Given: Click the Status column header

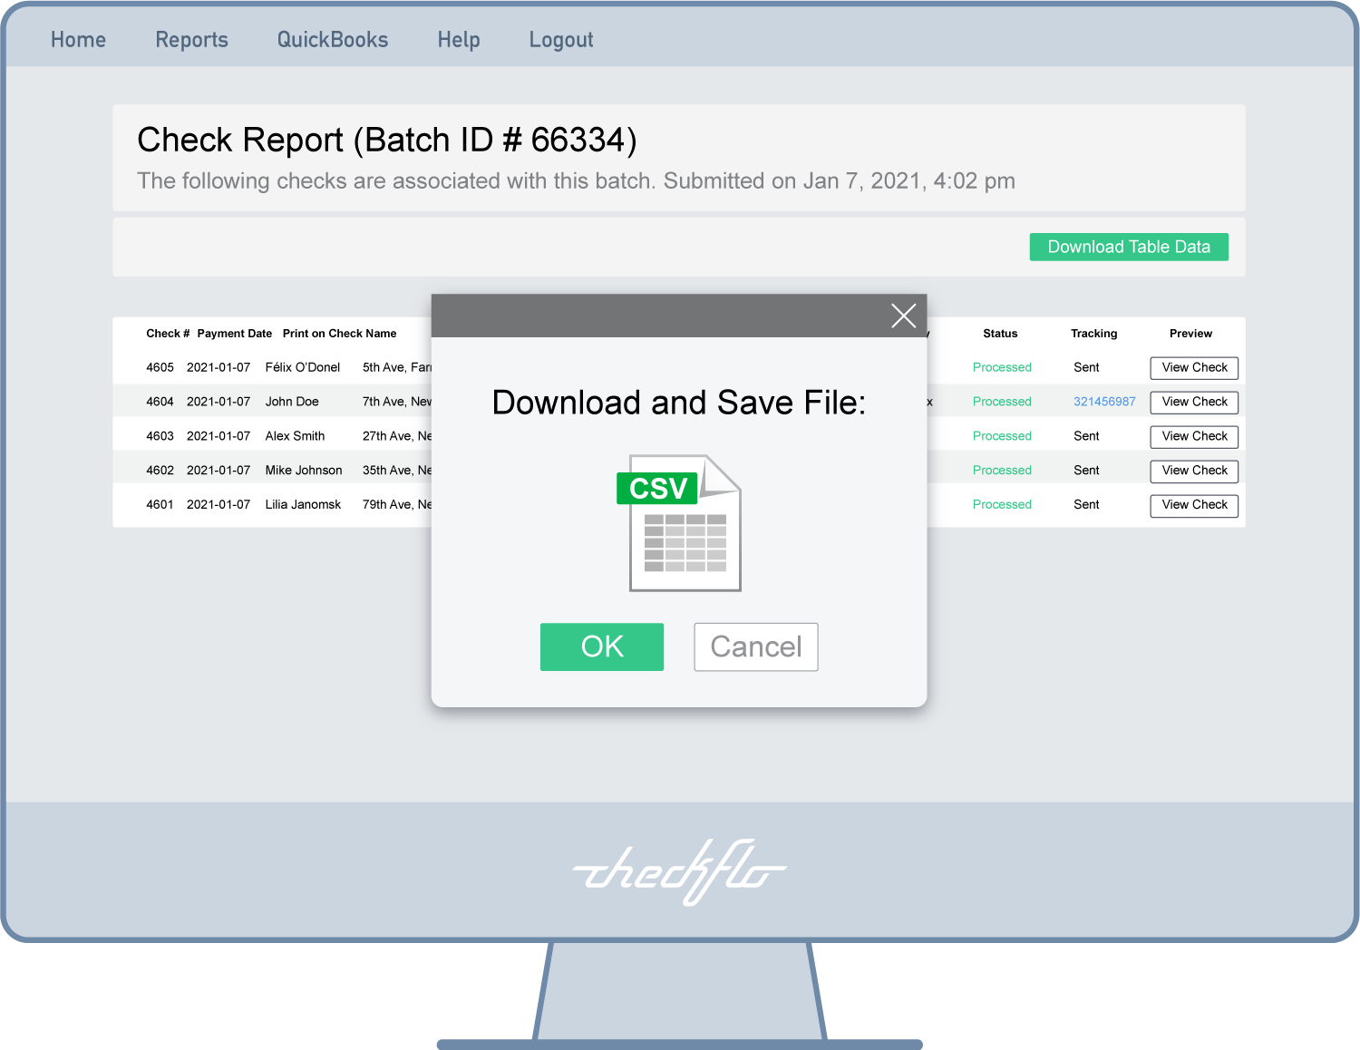Looking at the screenshot, I should [x=999, y=334].
